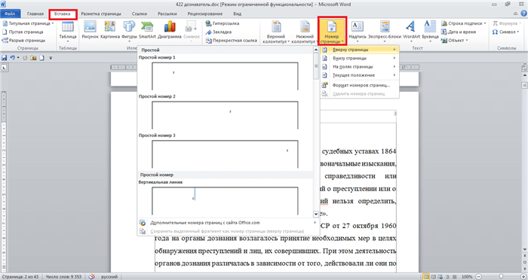Open the 100% zoom level dialog
This screenshot has height=280, width=528.
[x=467, y=277]
